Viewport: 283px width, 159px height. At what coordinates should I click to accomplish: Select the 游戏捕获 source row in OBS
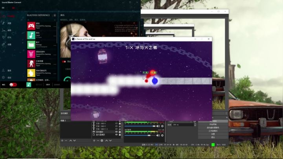107,132
